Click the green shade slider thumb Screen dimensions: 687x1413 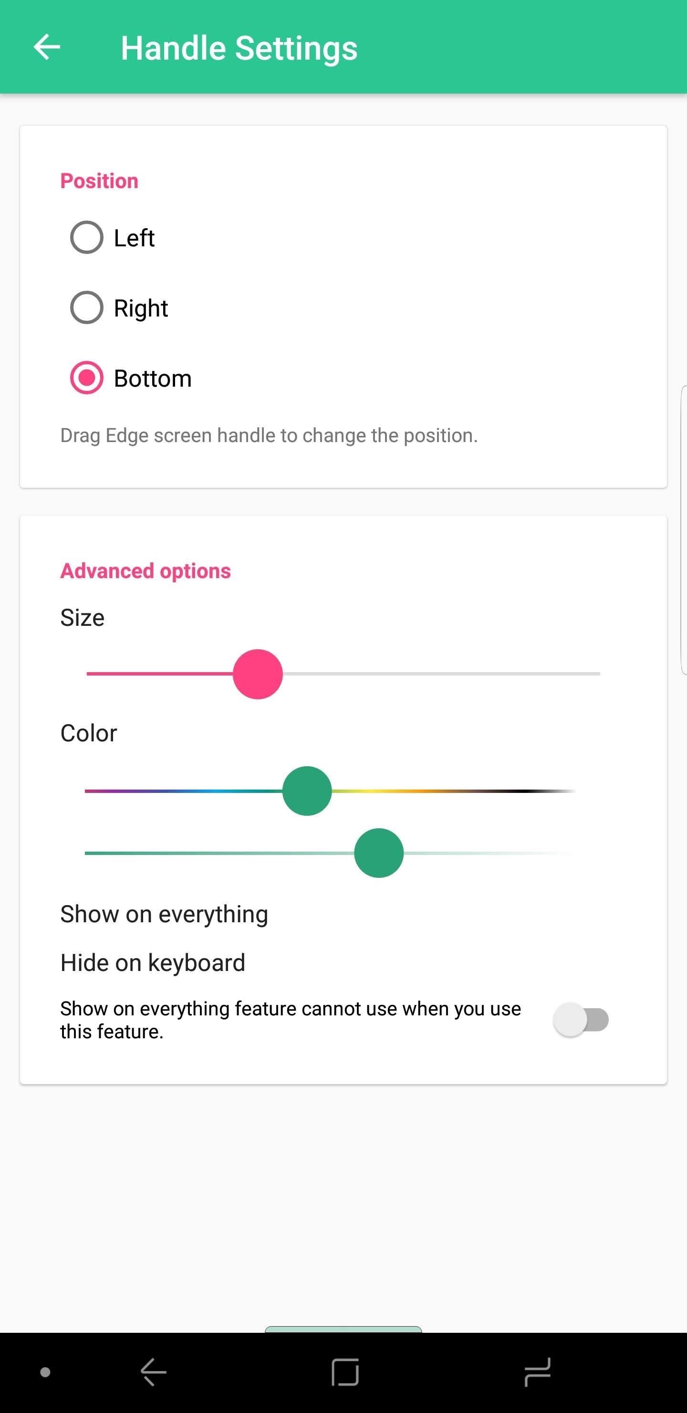(379, 853)
